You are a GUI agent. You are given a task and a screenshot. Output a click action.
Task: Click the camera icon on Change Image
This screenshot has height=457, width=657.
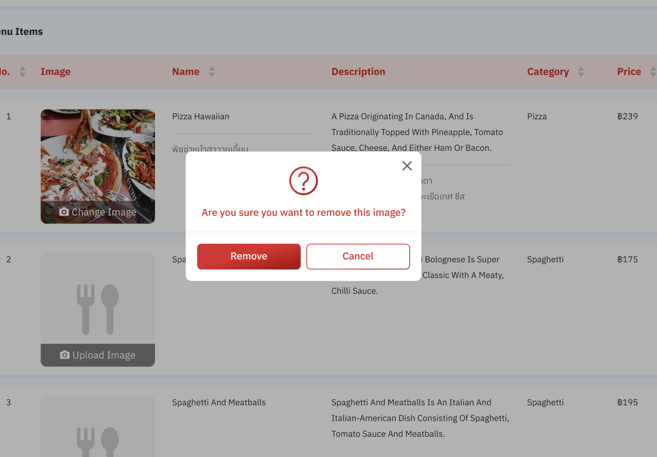[64, 212]
